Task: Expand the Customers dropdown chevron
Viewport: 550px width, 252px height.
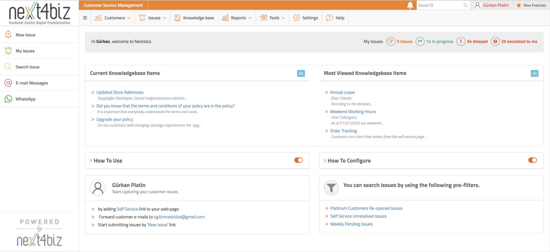Action: 129,18
